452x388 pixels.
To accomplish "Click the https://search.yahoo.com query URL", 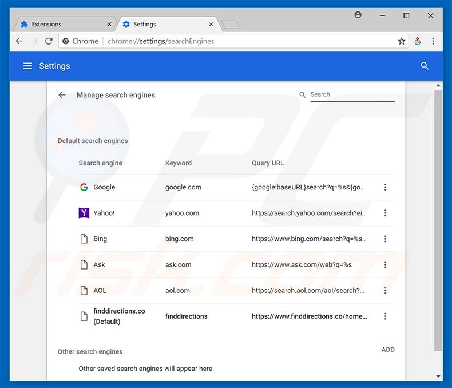I will (309, 213).
